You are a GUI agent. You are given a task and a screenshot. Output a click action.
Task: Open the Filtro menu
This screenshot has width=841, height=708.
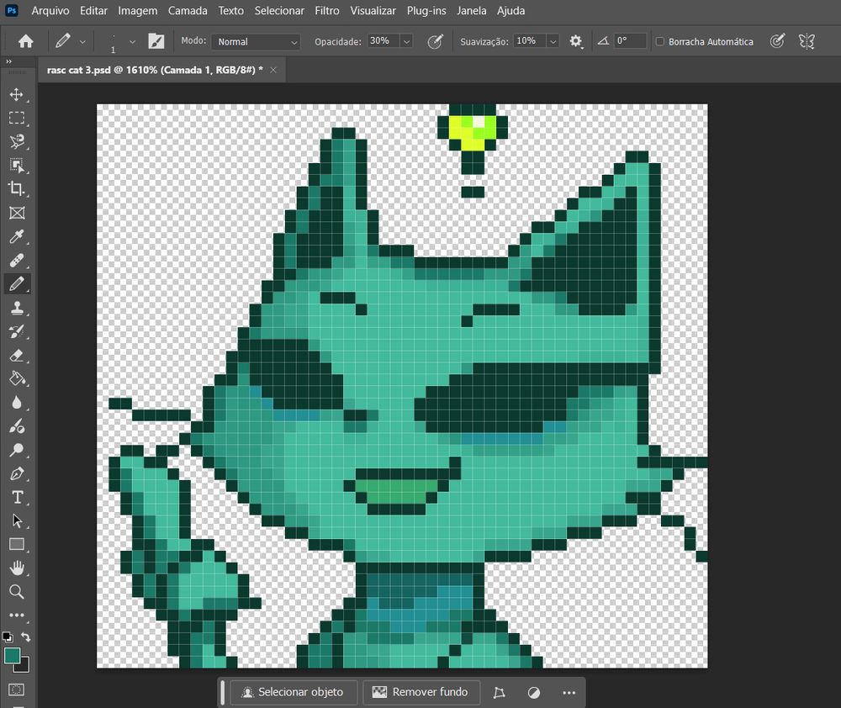[x=327, y=11]
